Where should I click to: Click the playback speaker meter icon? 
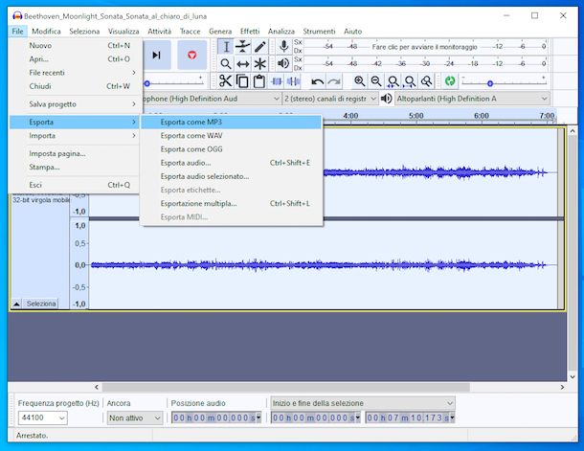click(x=283, y=64)
